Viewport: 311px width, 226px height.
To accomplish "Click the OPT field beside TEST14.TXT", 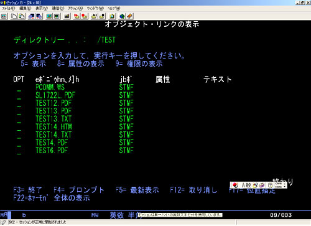I will 19,135.
